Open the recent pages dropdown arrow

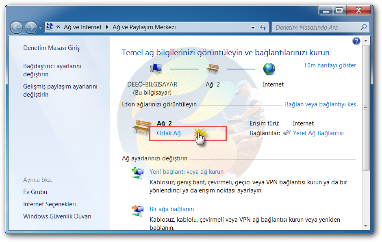coord(41,28)
